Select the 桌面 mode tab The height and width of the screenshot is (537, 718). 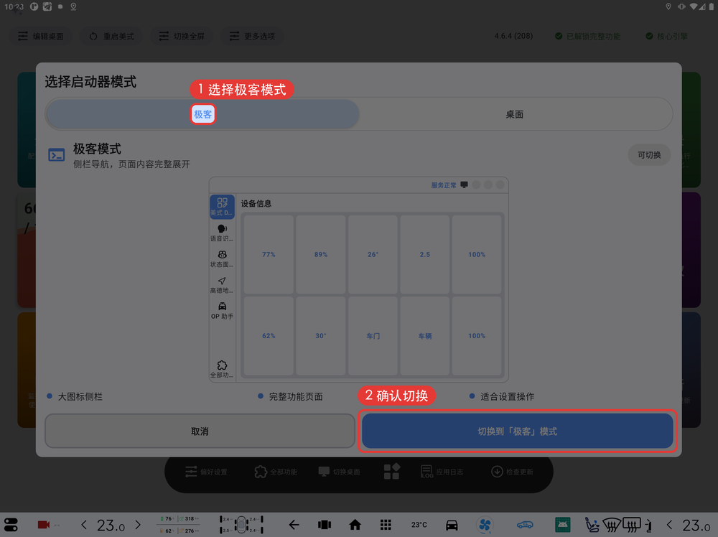[515, 114]
